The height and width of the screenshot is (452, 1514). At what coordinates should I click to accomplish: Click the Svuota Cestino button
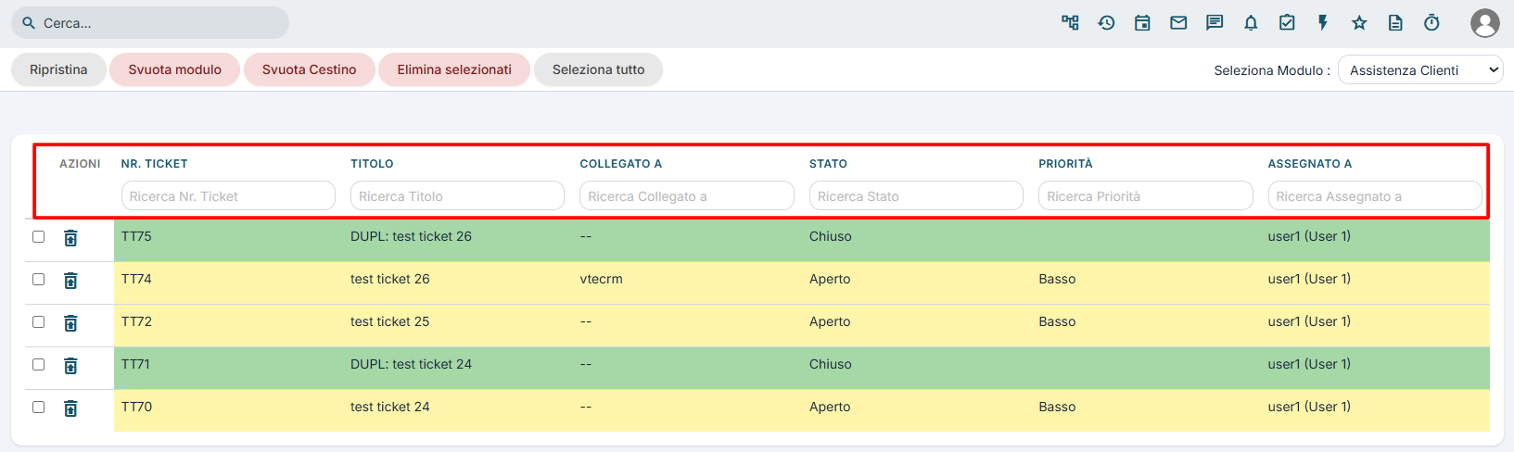tap(309, 69)
